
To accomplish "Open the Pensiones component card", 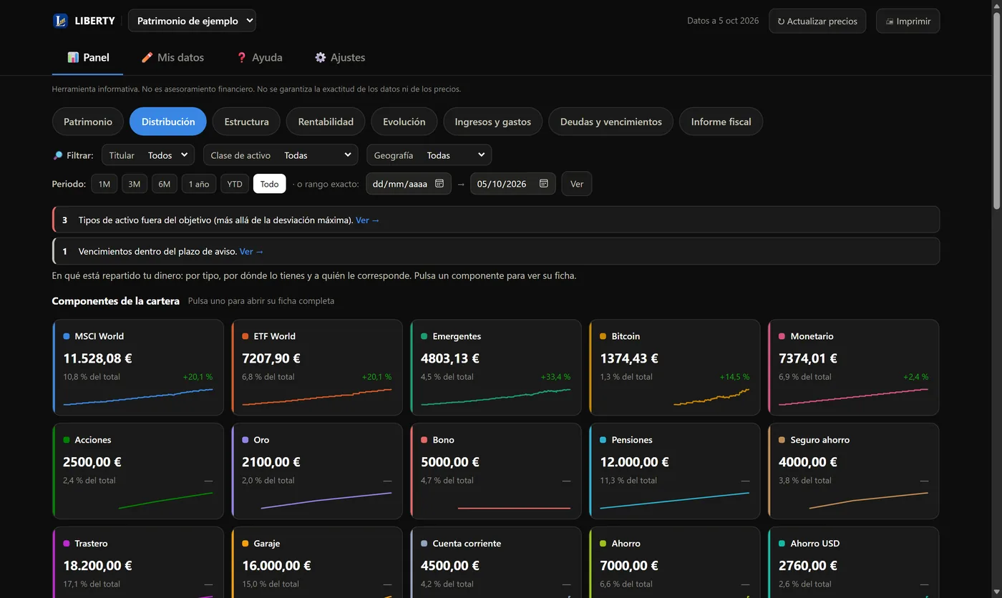I will (674, 471).
